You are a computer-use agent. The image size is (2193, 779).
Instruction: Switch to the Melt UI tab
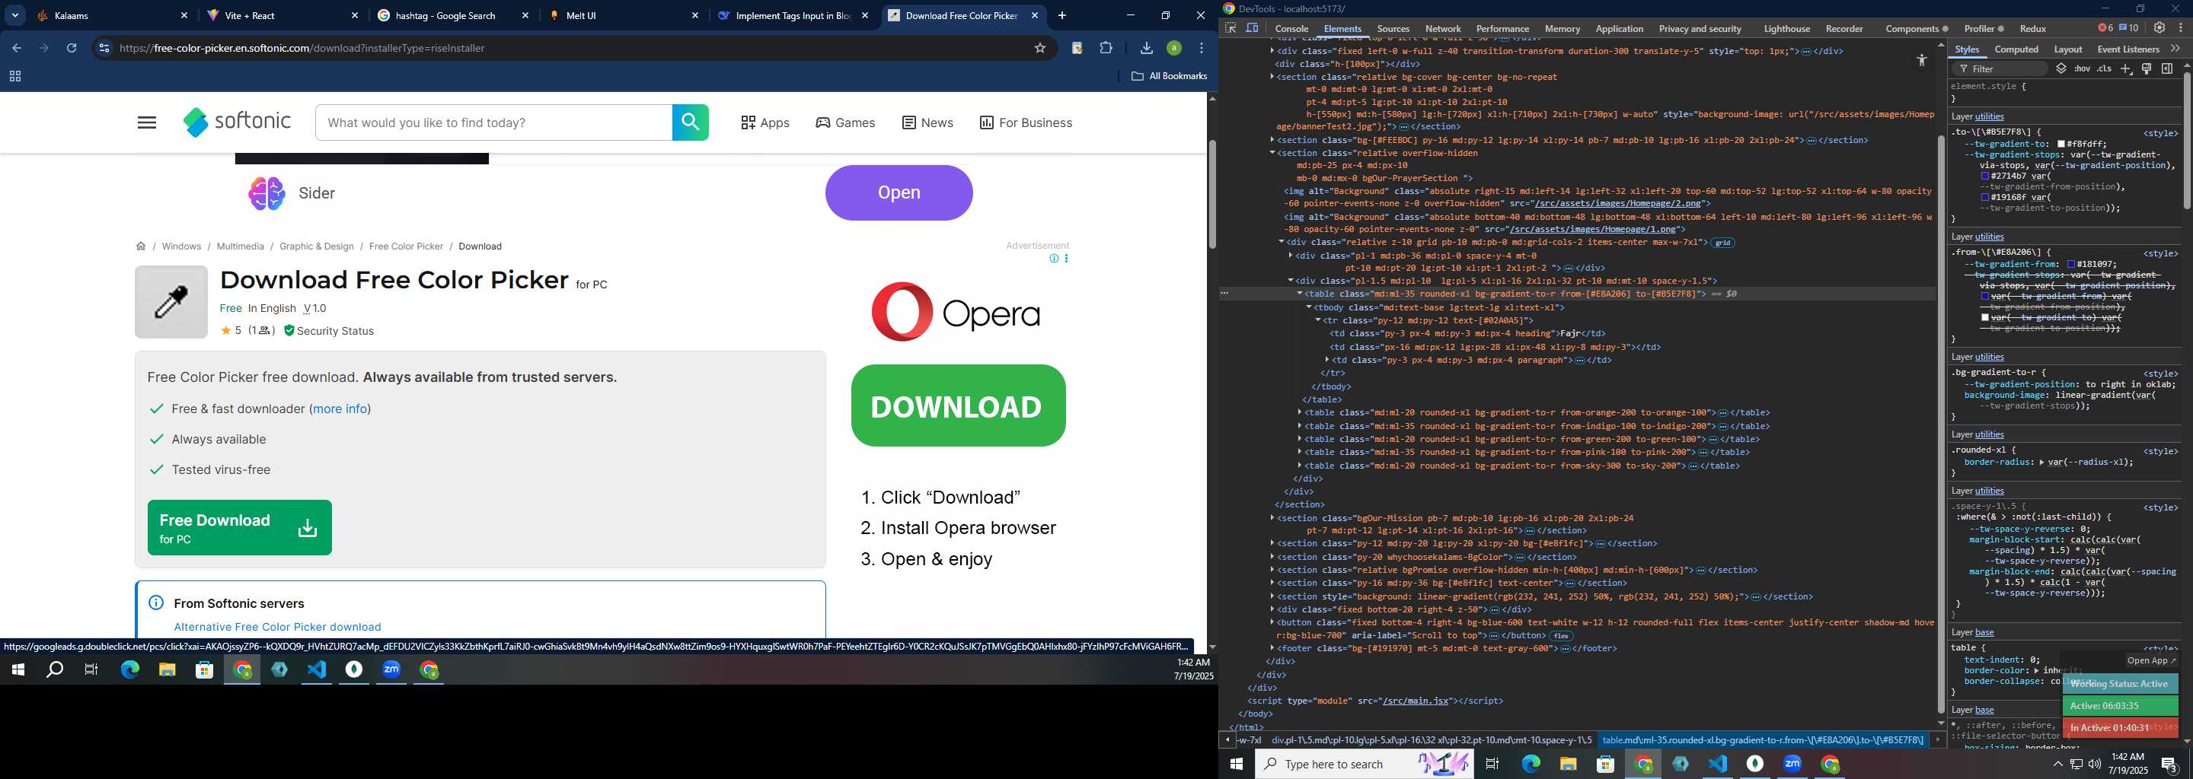coord(621,15)
